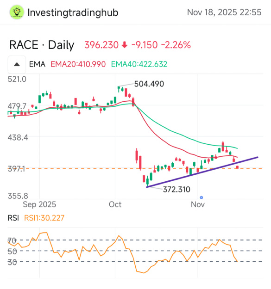Open the Investingtradinghub profile name

click(x=73, y=13)
